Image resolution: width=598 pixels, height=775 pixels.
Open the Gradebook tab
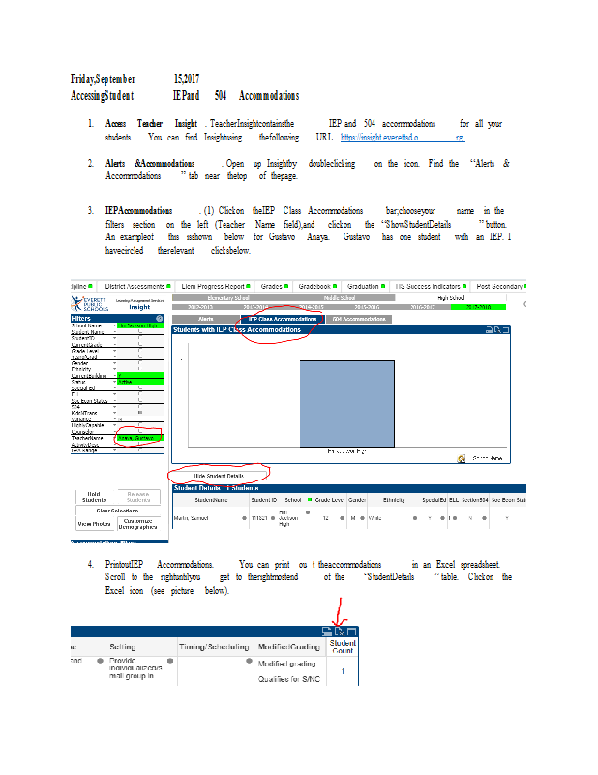coord(316,286)
